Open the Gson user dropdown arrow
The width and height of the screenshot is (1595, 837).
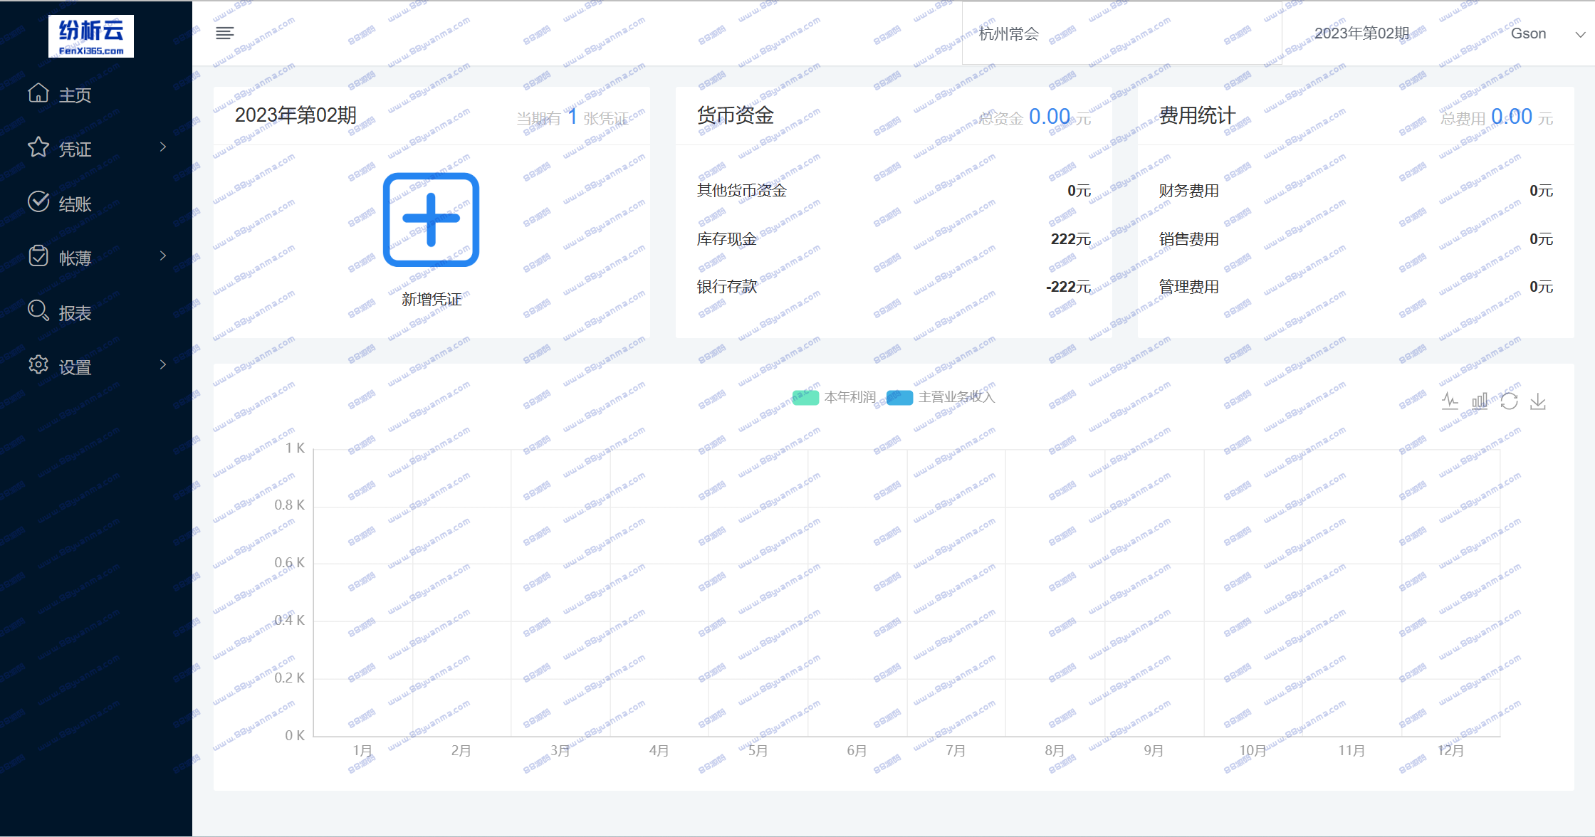[x=1580, y=34]
